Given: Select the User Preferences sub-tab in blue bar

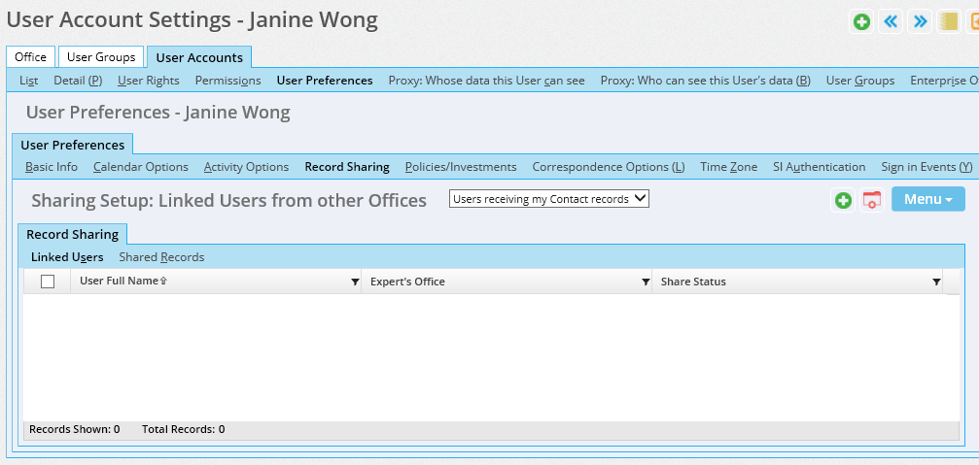Looking at the screenshot, I should click(x=325, y=81).
